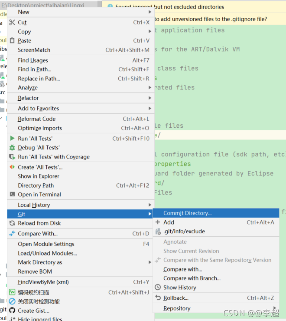Image resolution: width=286 pixels, height=321 pixels.
Task: Open Find in Path... entry
Action: pos(81,69)
